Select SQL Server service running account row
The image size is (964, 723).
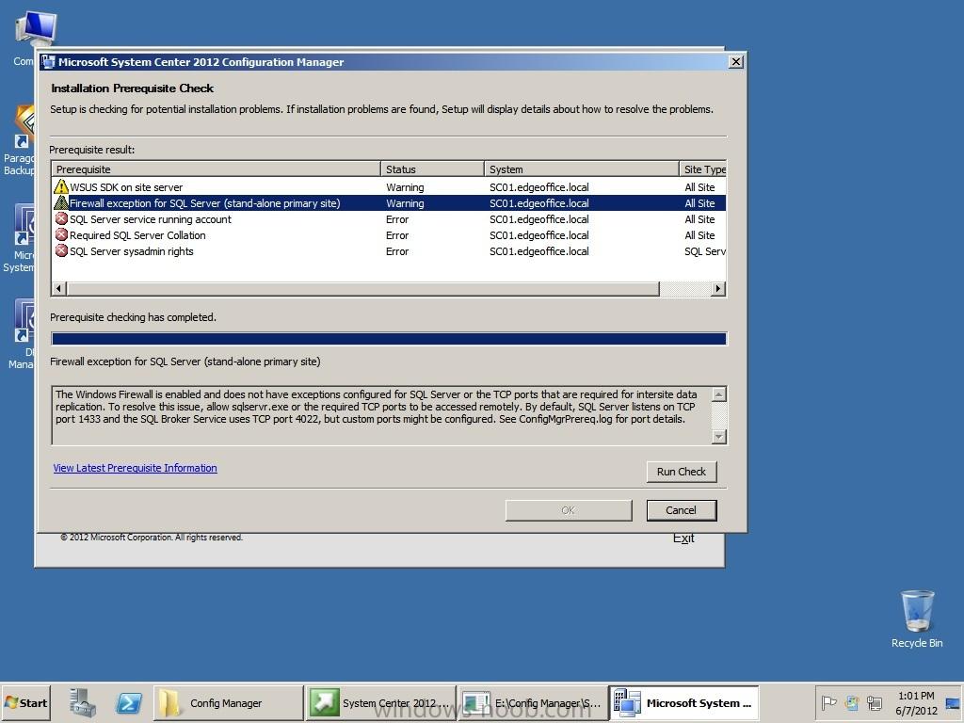tap(389, 218)
